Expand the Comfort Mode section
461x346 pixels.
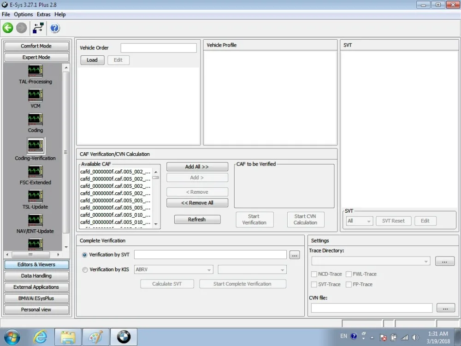36,46
